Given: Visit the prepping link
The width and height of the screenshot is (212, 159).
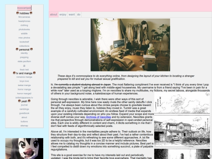Looking at the screenshot, I should (24, 57).
